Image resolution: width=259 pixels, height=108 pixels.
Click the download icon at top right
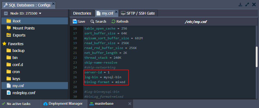tap(240, 5)
